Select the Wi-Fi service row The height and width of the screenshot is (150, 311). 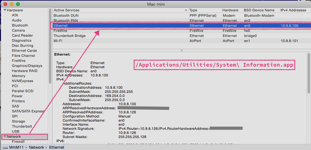click(x=181, y=41)
